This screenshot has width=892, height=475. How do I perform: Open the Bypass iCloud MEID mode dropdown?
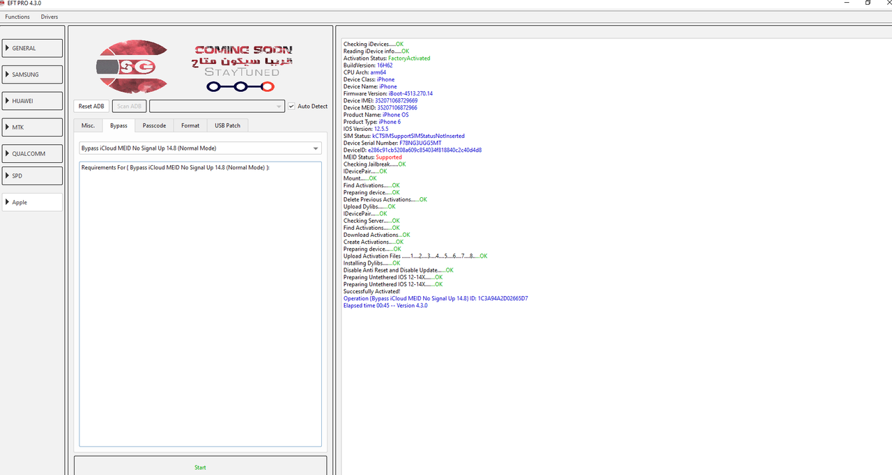pos(200,148)
